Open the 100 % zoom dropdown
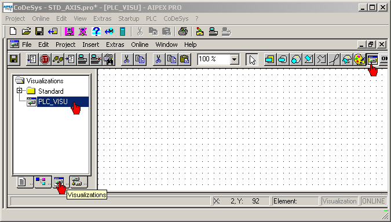 point(234,60)
